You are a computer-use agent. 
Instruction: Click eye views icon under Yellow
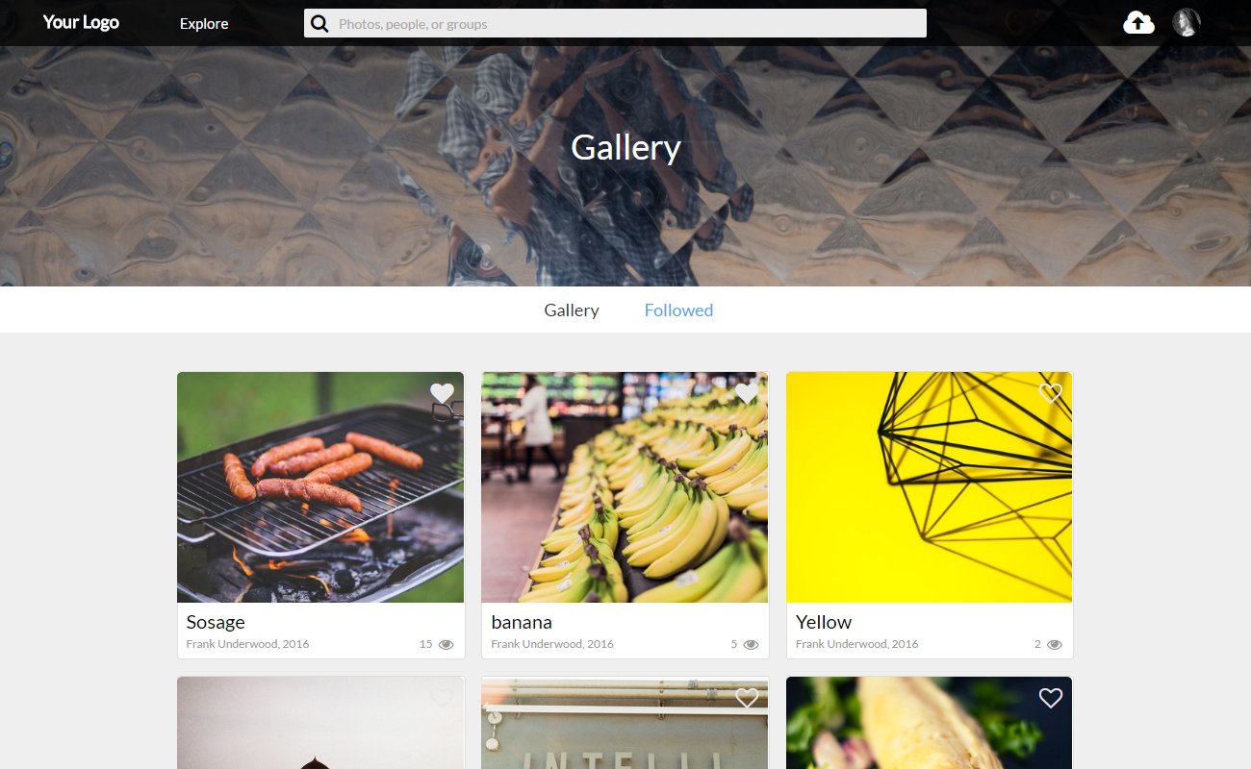1055,644
